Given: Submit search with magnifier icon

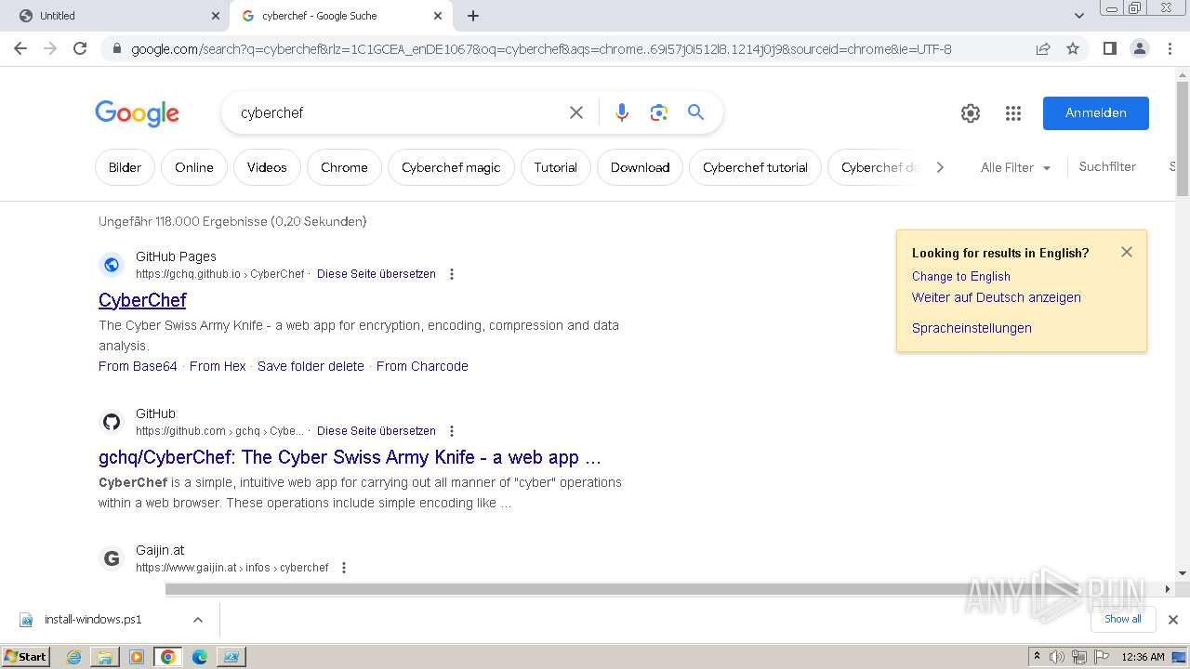Looking at the screenshot, I should pos(695,112).
